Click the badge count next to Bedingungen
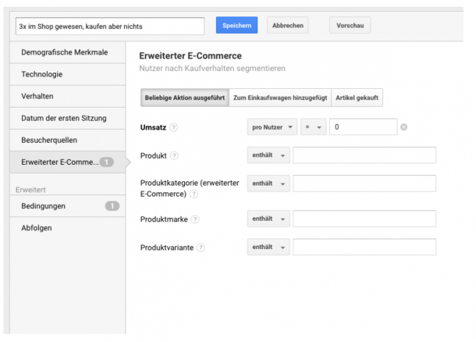 point(112,206)
